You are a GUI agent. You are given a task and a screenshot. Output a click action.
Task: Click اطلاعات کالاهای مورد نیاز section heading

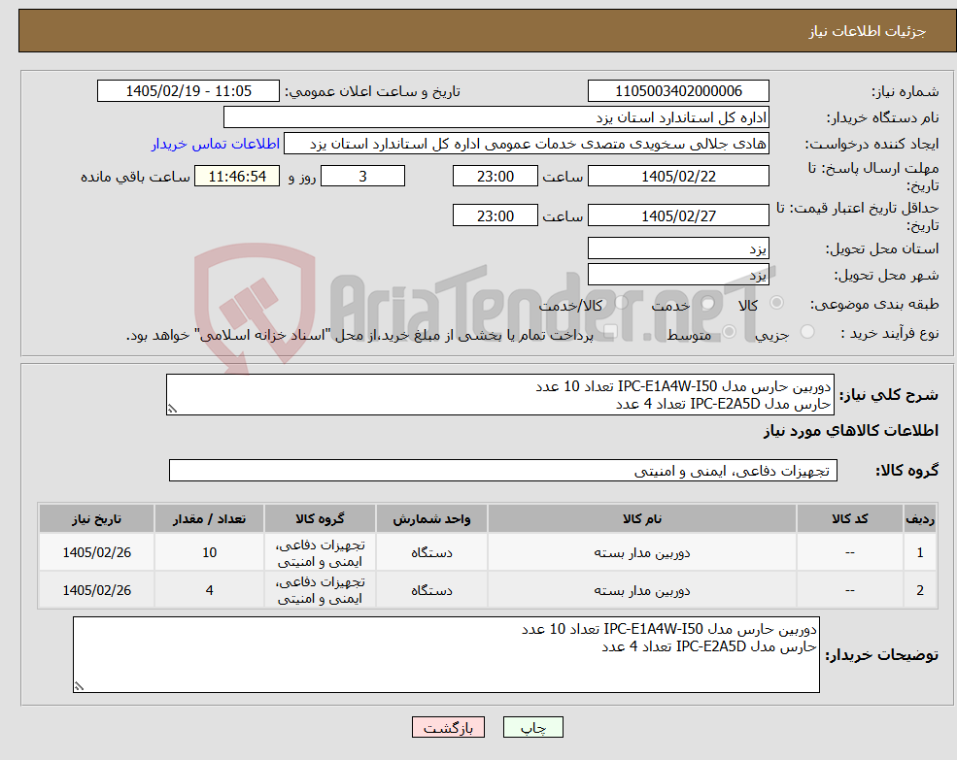[851, 431]
